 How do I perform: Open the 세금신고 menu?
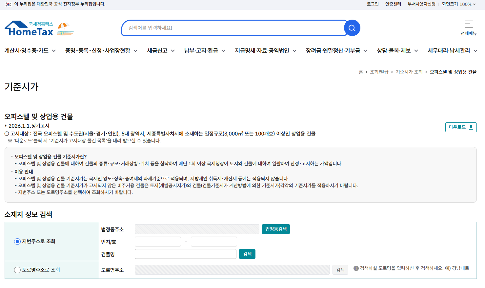[157, 51]
